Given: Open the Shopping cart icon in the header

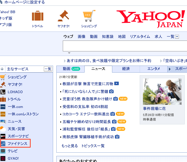Looking at the screenshot, I should tap(89, 16).
